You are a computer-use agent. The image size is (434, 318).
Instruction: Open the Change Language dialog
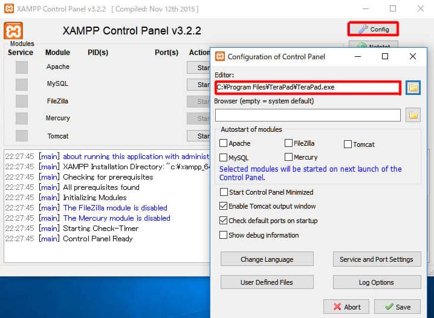click(267, 259)
